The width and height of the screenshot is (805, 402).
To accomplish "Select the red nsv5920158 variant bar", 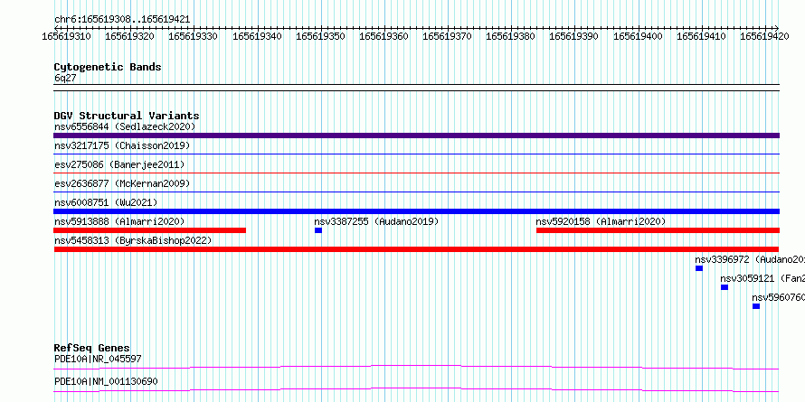I will 658,230.
